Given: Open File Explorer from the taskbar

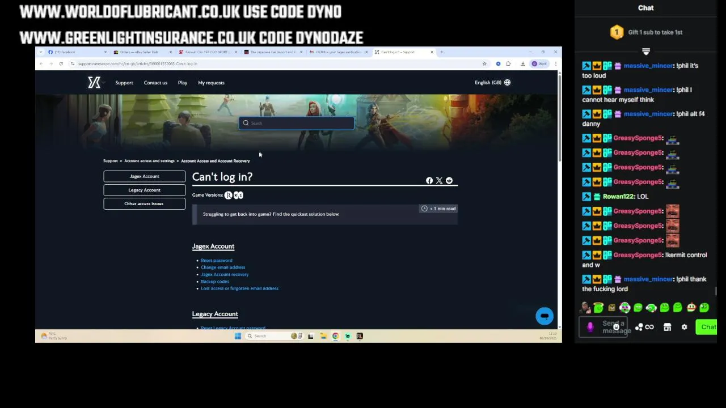Looking at the screenshot, I should [x=323, y=336].
